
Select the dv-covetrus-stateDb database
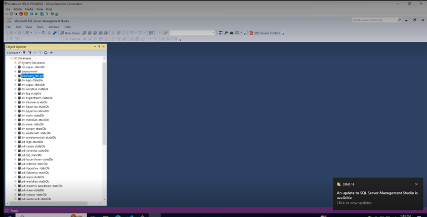pyautogui.click(x=35, y=89)
